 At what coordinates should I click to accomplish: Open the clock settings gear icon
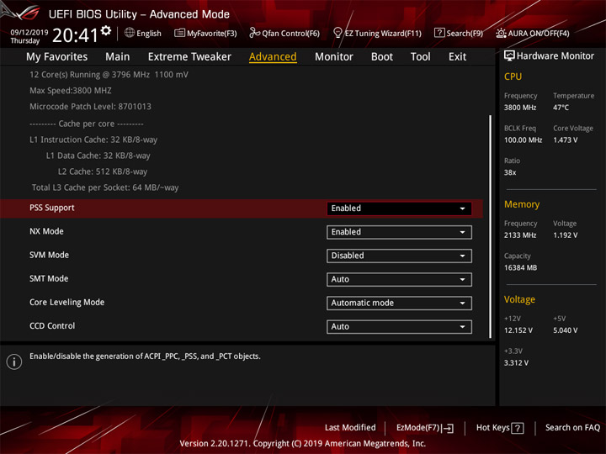[x=106, y=30]
